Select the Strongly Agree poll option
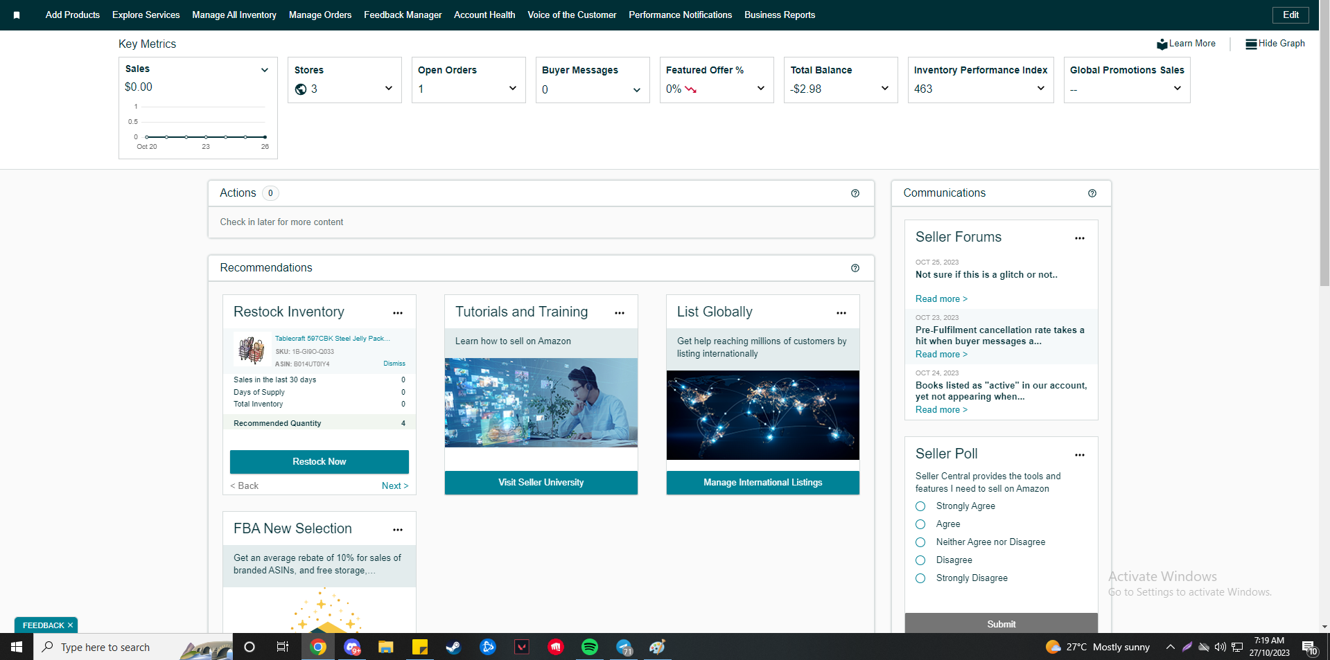This screenshot has height=660, width=1330. coord(920,506)
